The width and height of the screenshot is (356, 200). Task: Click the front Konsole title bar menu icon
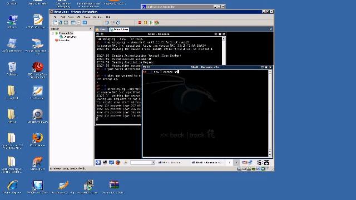tap(145, 67)
